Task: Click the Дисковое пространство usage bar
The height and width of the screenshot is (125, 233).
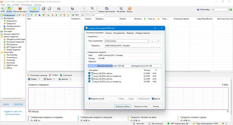Action: click(x=125, y=66)
